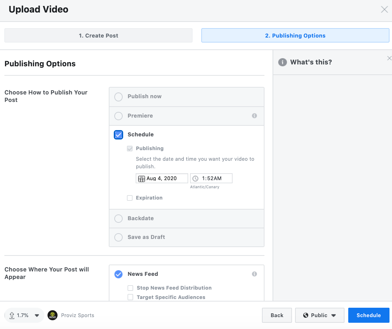Click the calendar icon in date field
The height and width of the screenshot is (329, 392).
pyautogui.click(x=142, y=179)
